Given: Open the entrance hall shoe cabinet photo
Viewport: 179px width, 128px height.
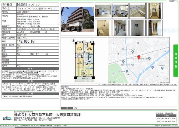Looking at the screenshot, I should pos(155,11).
